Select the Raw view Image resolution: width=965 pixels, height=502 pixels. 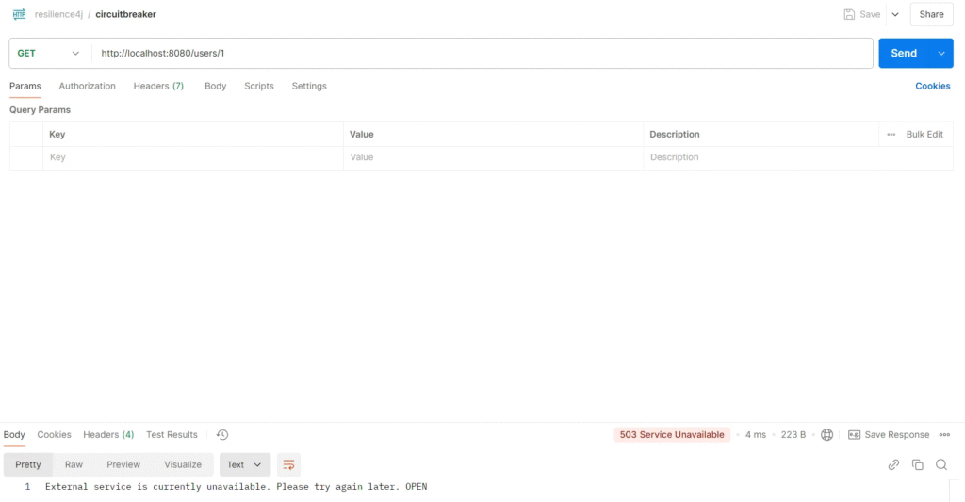point(74,465)
